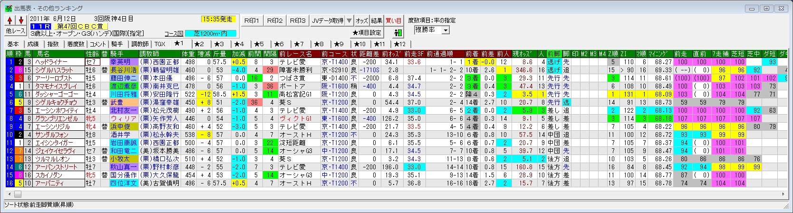This screenshot has width=793, height=213.
Task: Select the 調教師 tab
Action: pyautogui.click(x=139, y=44)
